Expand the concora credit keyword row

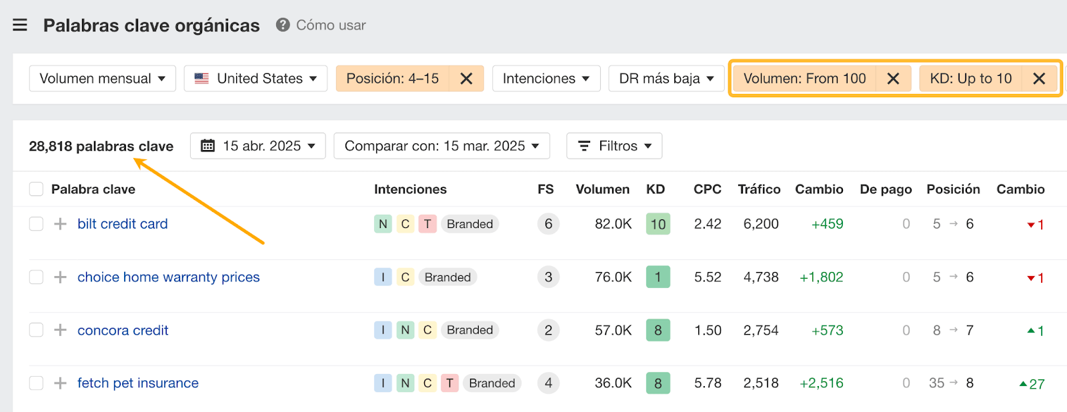[60, 330]
